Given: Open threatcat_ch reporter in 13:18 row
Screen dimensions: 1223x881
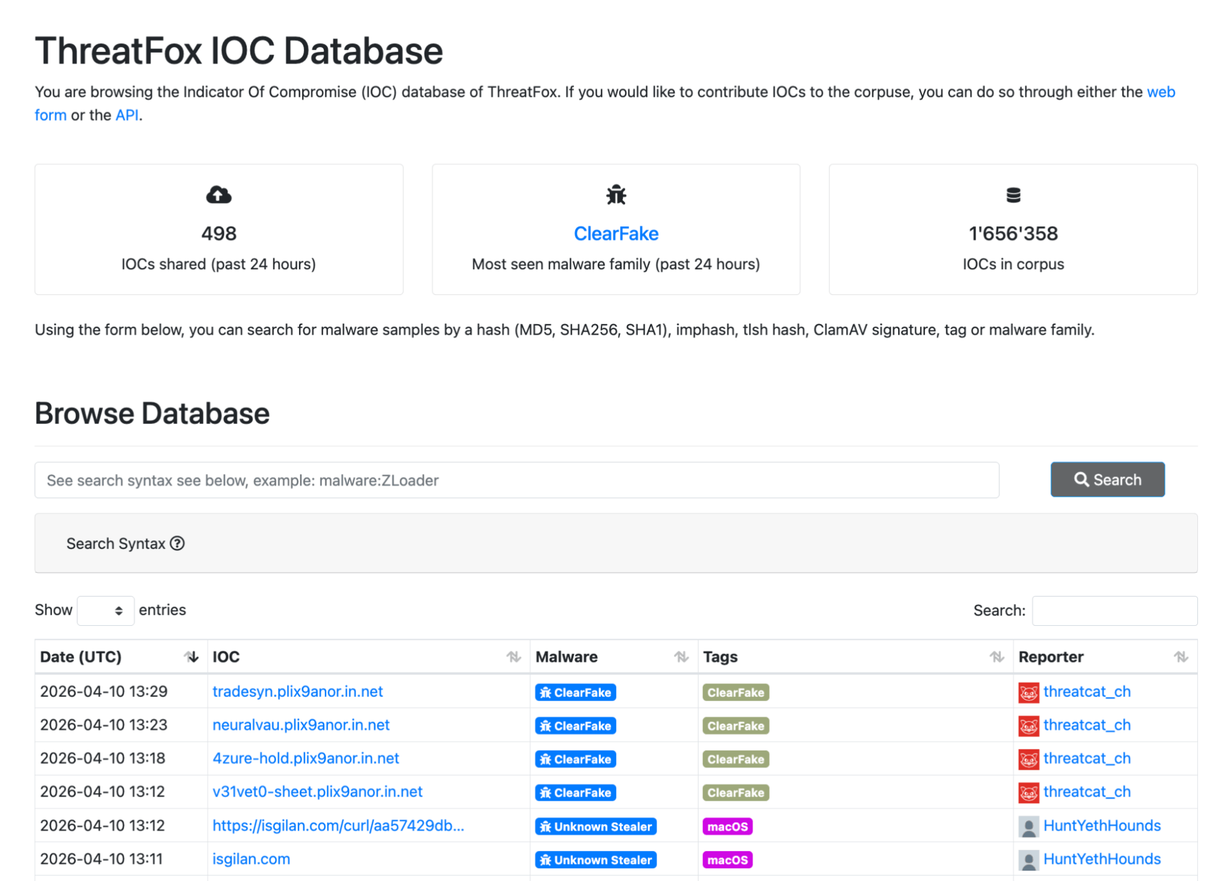Looking at the screenshot, I should point(1087,758).
